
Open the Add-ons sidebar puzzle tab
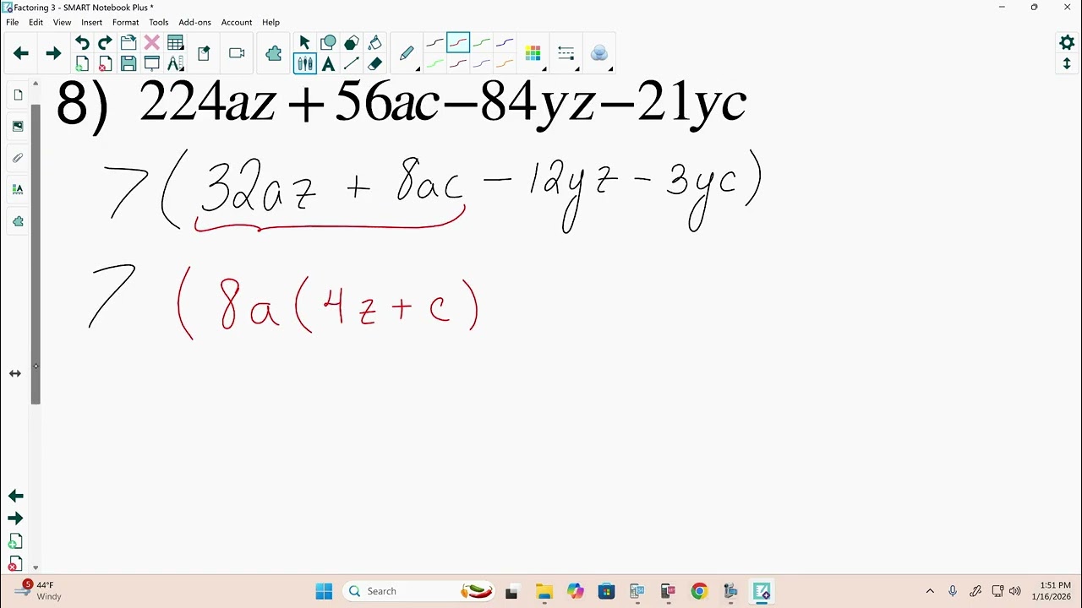(x=18, y=221)
